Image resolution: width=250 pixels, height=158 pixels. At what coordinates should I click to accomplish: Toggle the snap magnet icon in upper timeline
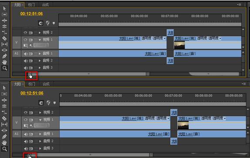[x=41, y=23]
